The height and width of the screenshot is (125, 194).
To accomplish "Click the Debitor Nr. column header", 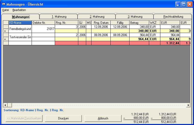I will [43, 23].
